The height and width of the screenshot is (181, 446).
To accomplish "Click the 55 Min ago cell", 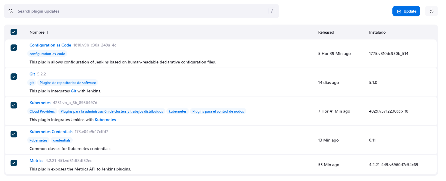I will [329, 165].
